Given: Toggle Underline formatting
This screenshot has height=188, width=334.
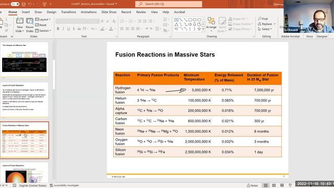Looking at the screenshot, I should (68, 29).
